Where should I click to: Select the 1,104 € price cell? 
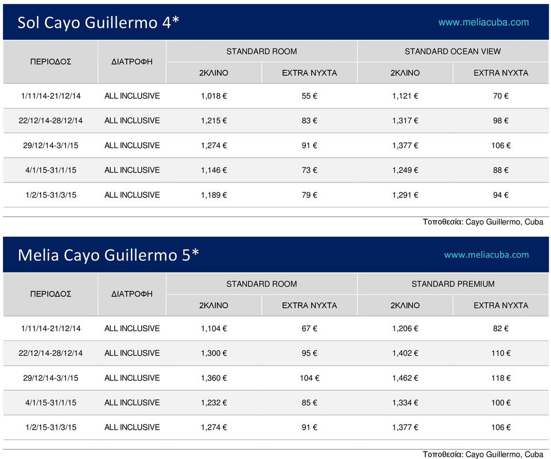point(214,328)
